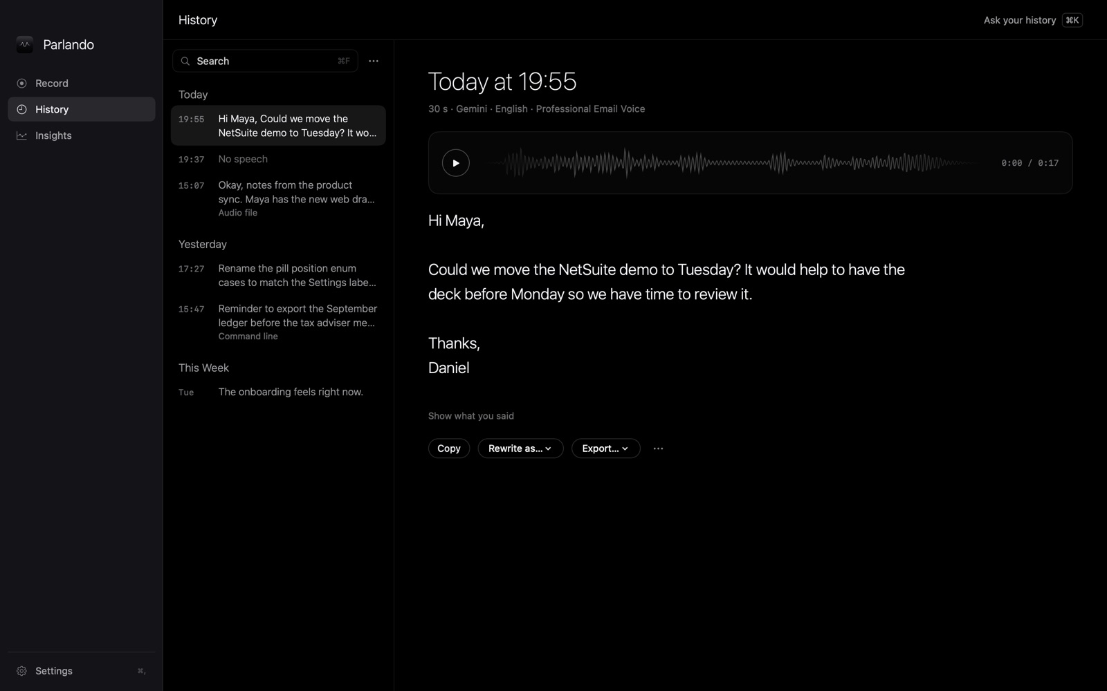Click the Settings gear icon
This screenshot has width=1107, height=691.
coord(22,671)
